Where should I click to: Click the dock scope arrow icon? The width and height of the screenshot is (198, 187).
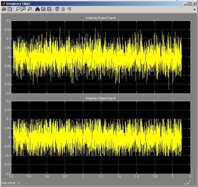click(x=194, y=9)
